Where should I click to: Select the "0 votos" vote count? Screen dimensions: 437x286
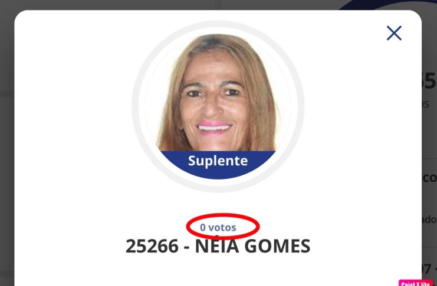point(218,228)
